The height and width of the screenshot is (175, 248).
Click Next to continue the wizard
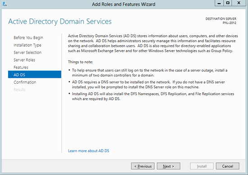click(169, 166)
